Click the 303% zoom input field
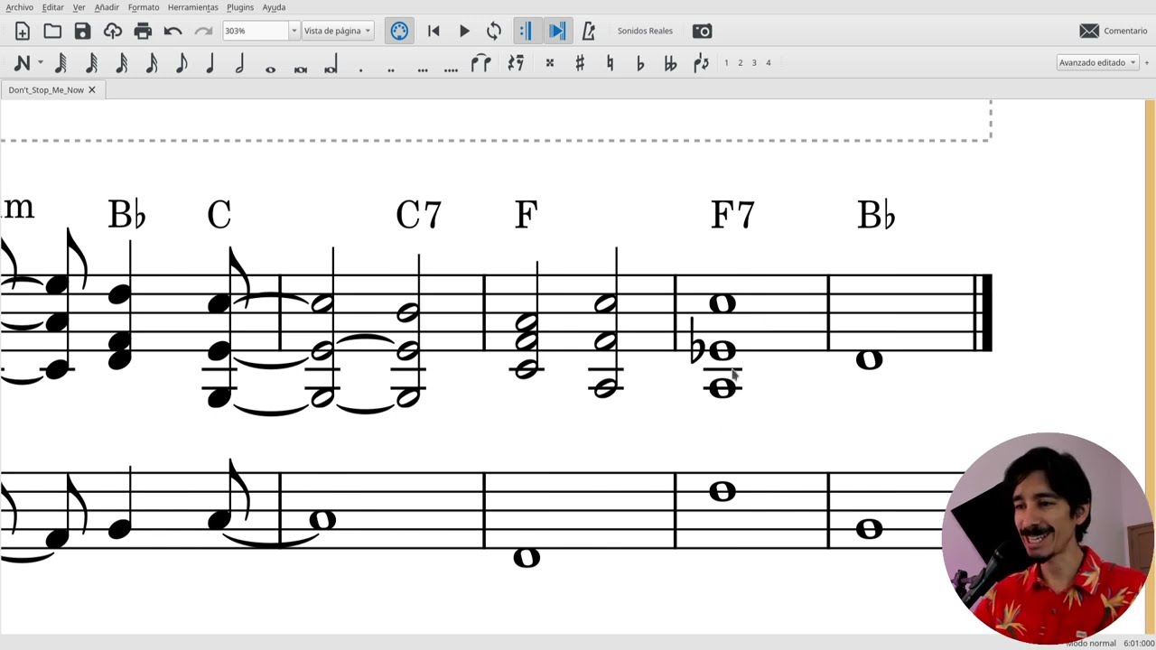1156x650 pixels. click(x=256, y=31)
